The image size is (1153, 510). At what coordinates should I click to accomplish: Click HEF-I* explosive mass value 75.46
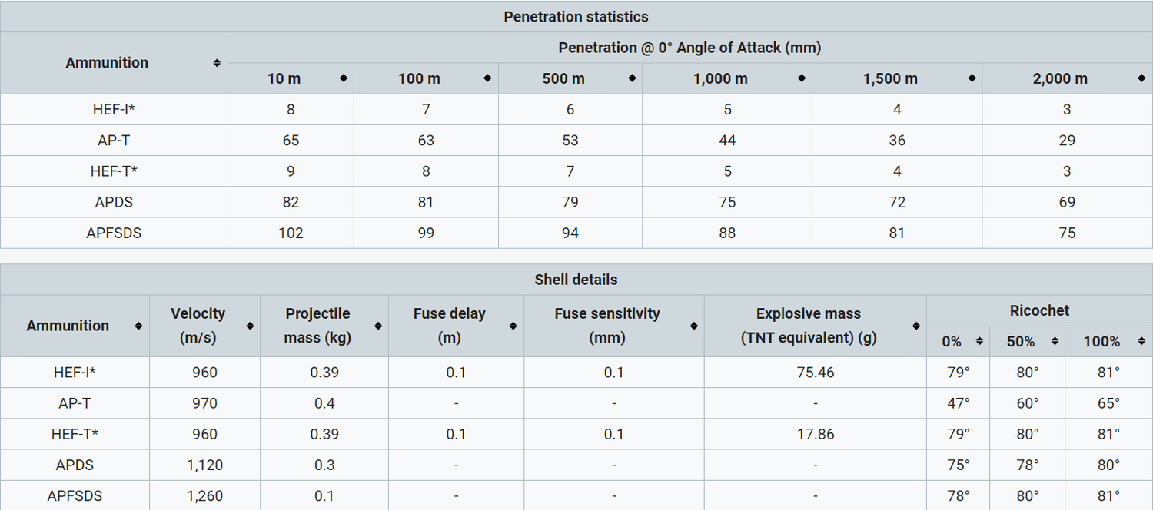(815, 373)
